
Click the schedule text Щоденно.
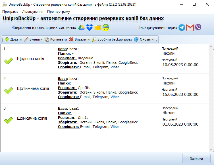coord(86,58)
